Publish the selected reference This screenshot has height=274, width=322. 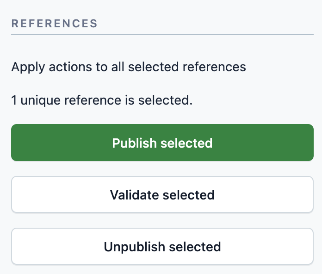pos(162,143)
